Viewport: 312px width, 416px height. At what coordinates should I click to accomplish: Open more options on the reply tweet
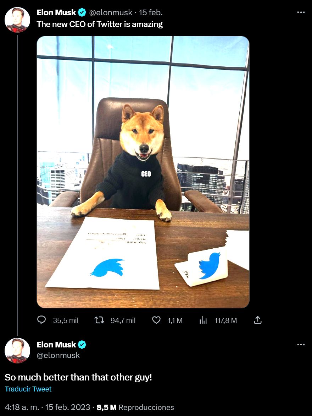301,345
